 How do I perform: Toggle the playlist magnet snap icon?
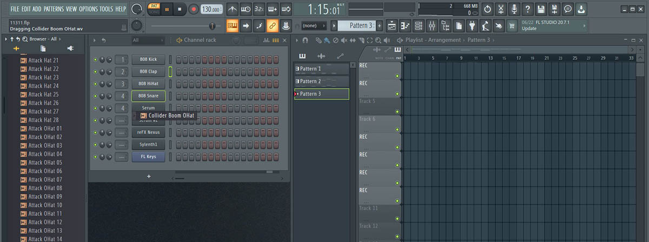pyautogui.click(x=306, y=40)
